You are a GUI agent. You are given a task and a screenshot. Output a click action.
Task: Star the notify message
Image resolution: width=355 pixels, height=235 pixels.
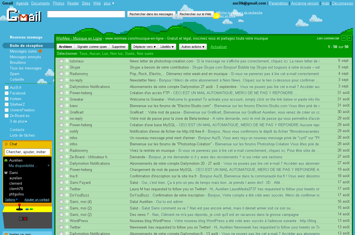[67, 131]
